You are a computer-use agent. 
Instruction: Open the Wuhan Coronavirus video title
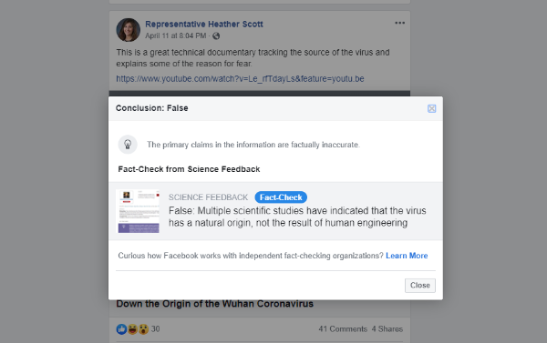215,304
